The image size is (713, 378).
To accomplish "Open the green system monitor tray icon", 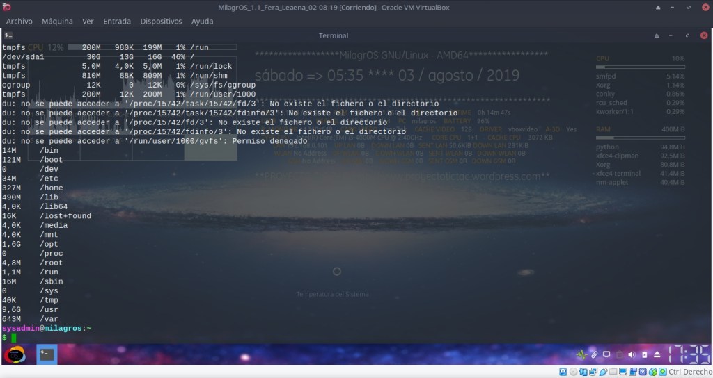I will click(x=581, y=354).
